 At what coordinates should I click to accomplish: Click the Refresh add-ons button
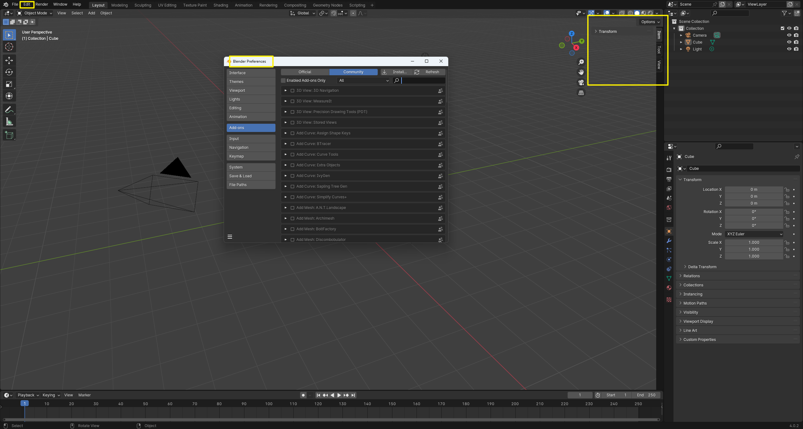[x=432, y=72]
